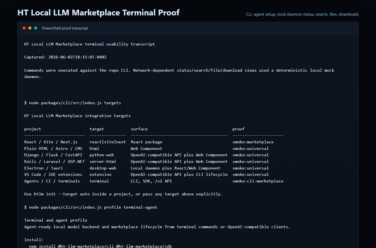The image size is (376, 248).
Task: Click the 'npm install @ht-llm-marketplace/cli' line
Action: pos(100,246)
